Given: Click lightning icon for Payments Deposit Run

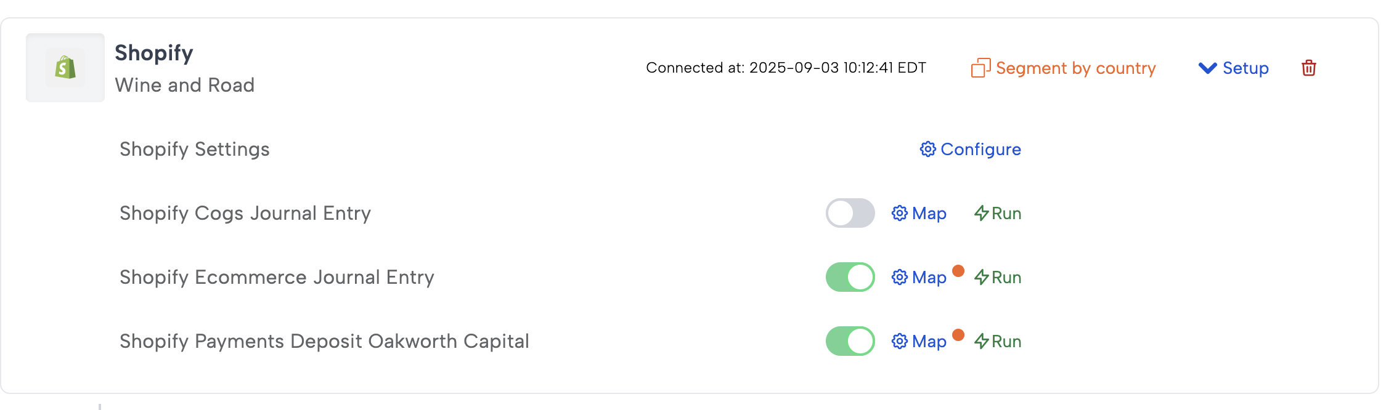Looking at the screenshot, I should pos(981,342).
